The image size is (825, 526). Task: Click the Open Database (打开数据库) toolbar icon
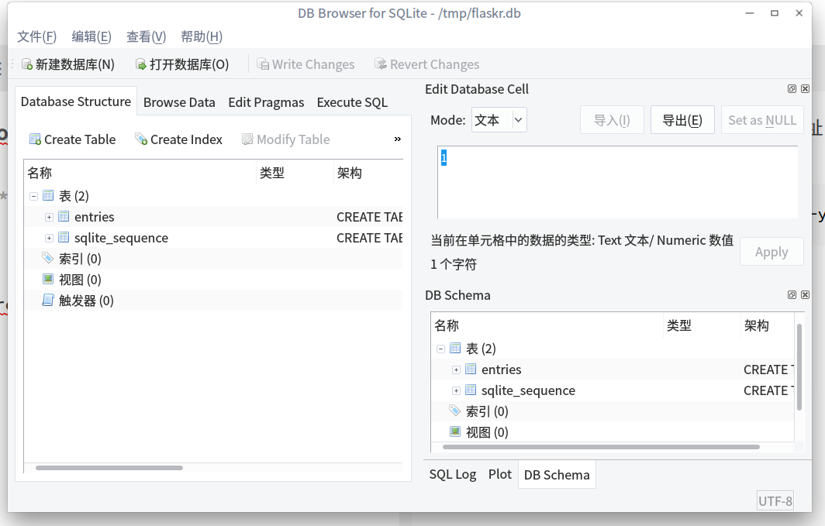(x=140, y=64)
